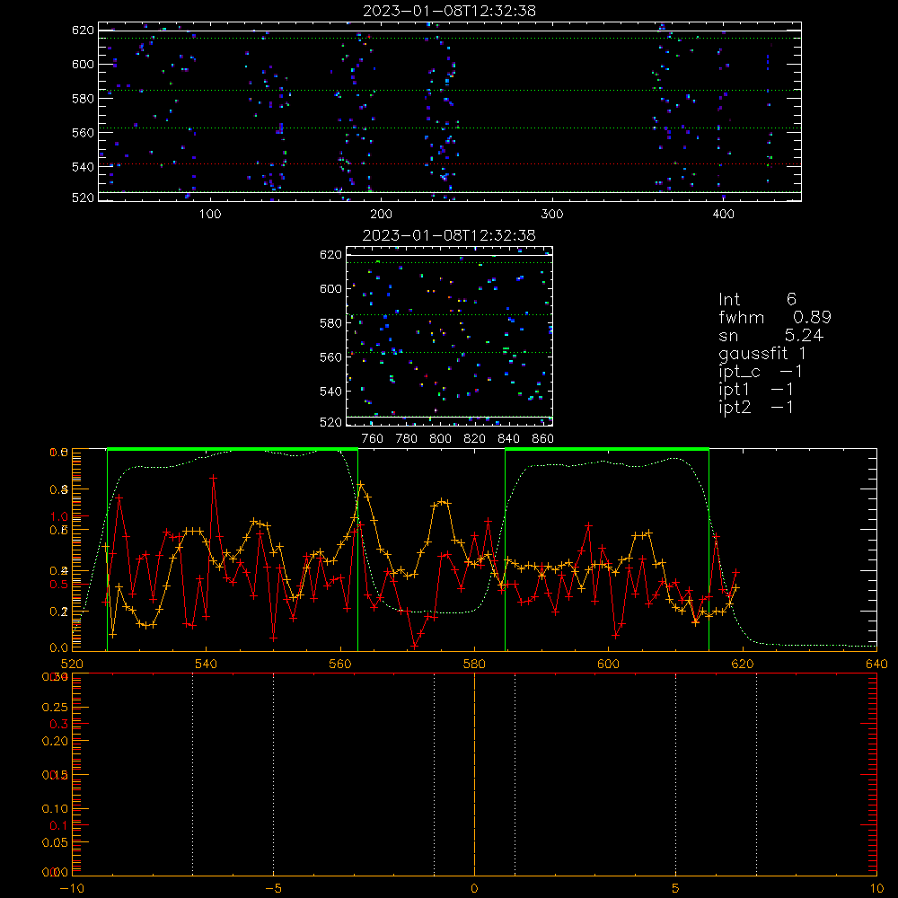898x898 pixels.
Task: Click the ipt2 -1 readout
Action: click(x=756, y=407)
